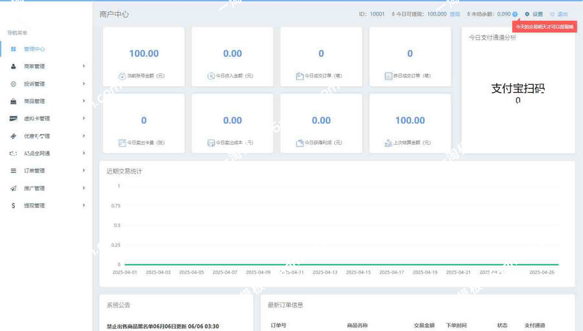Screen dimensions: 583x331
Task: Click the 推广管理 paper-plane icon
Action: 14,188
